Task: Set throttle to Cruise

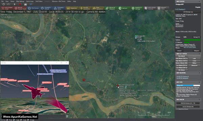Action: pyautogui.click(x=194, y=61)
